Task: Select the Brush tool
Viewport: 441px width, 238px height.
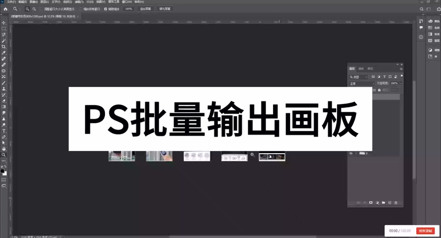Action: point(4,83)
